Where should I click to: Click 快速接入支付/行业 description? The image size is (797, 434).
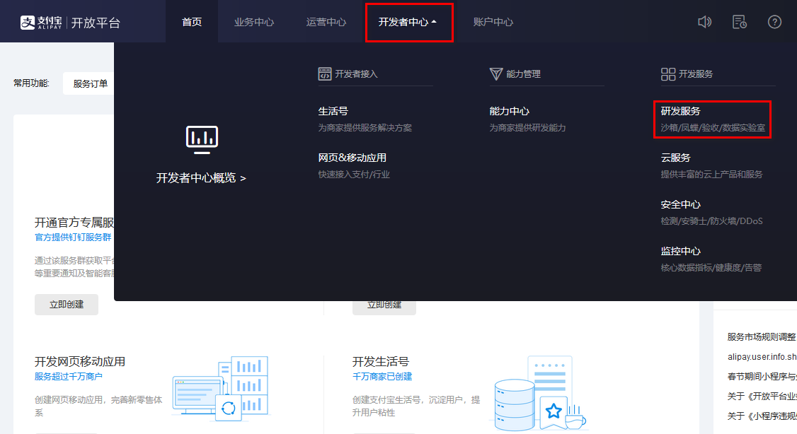point(354,175)
